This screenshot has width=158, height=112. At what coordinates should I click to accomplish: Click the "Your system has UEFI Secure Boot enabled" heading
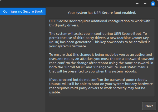pos(102,12)
